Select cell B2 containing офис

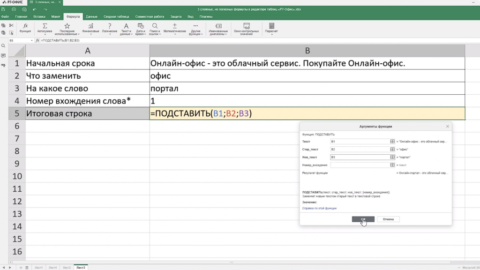click(x=307, y=75)
